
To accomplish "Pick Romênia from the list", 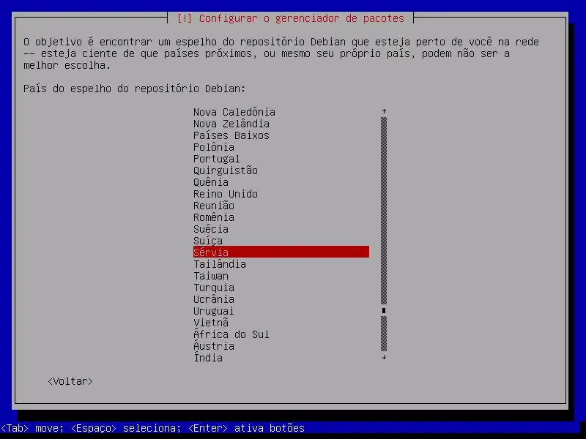I will point(213,217).
